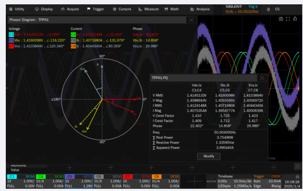Screen dimensions: 303x191
Task: Toggle channel C5 in bottom bar
Action: [69, 176]
